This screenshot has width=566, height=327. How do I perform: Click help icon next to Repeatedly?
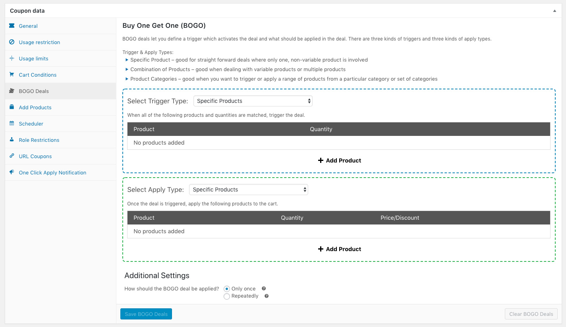point(267,296)
